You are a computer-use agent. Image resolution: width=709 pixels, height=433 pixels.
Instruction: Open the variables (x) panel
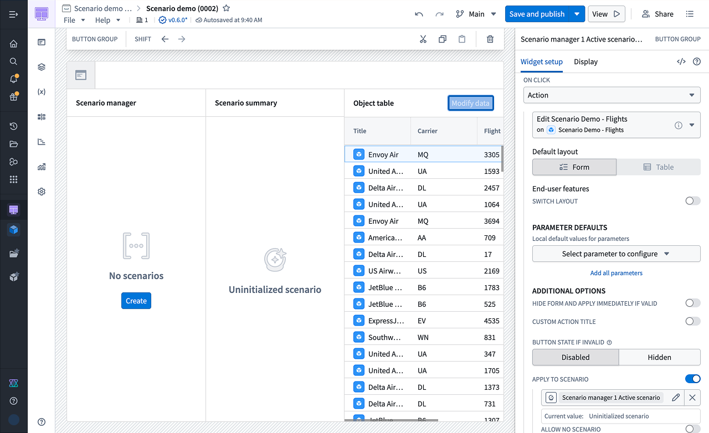(x=42, y=92)
